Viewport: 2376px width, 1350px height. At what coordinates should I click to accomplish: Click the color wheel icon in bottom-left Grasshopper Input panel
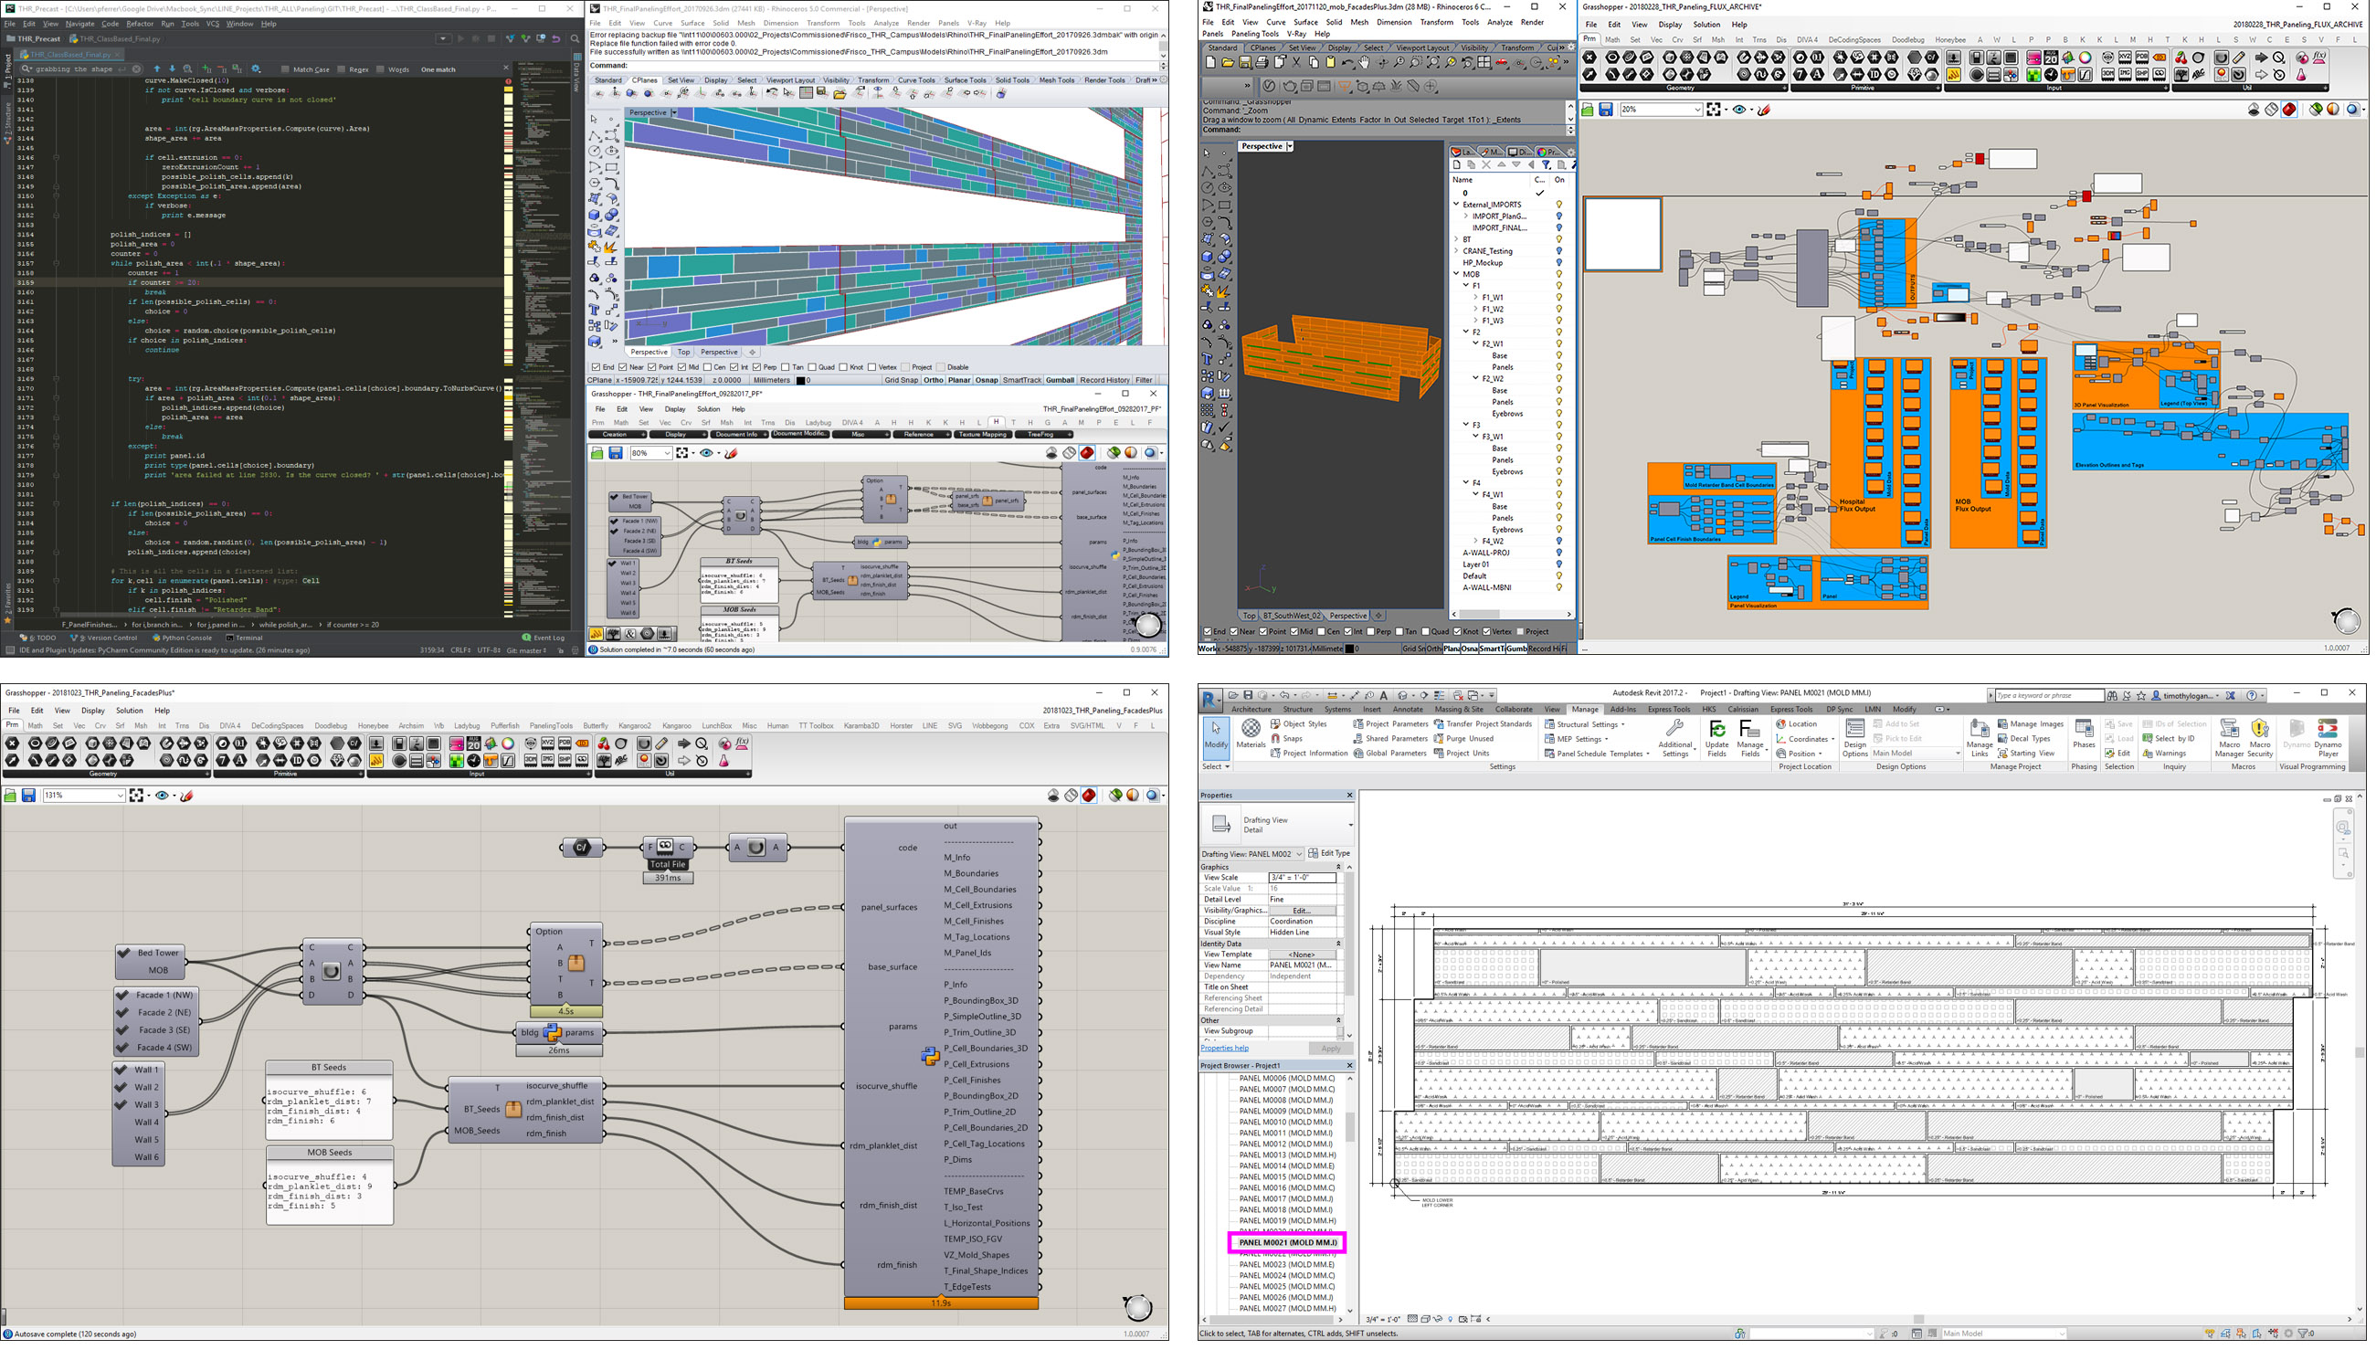click(508, 744)
